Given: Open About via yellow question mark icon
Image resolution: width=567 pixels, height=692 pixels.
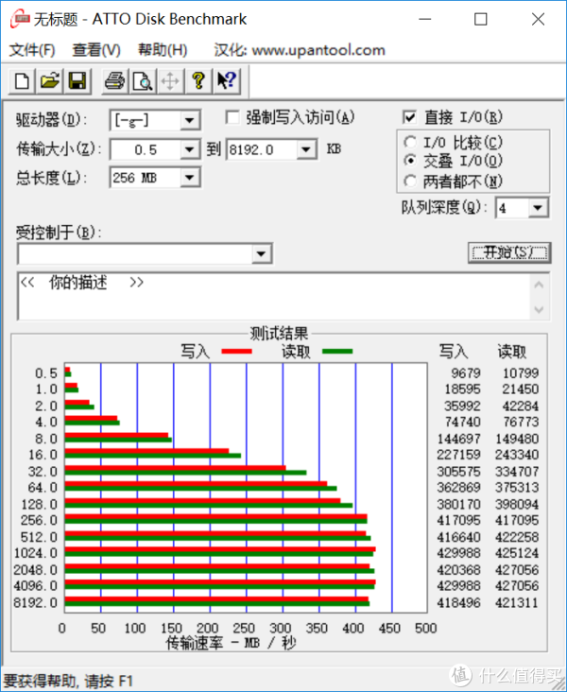Looking at the screenshot, I should point(198,81).
